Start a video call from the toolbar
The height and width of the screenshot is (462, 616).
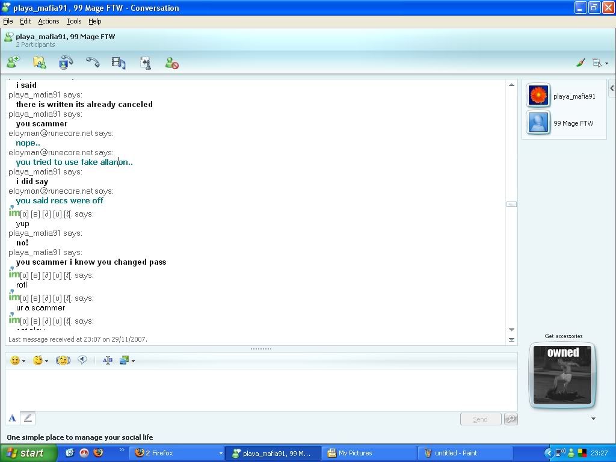click(66, 62)
